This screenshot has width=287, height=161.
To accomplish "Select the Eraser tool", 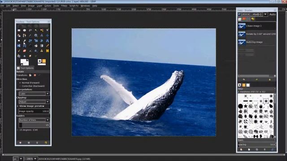I will [x=25, y=51].
